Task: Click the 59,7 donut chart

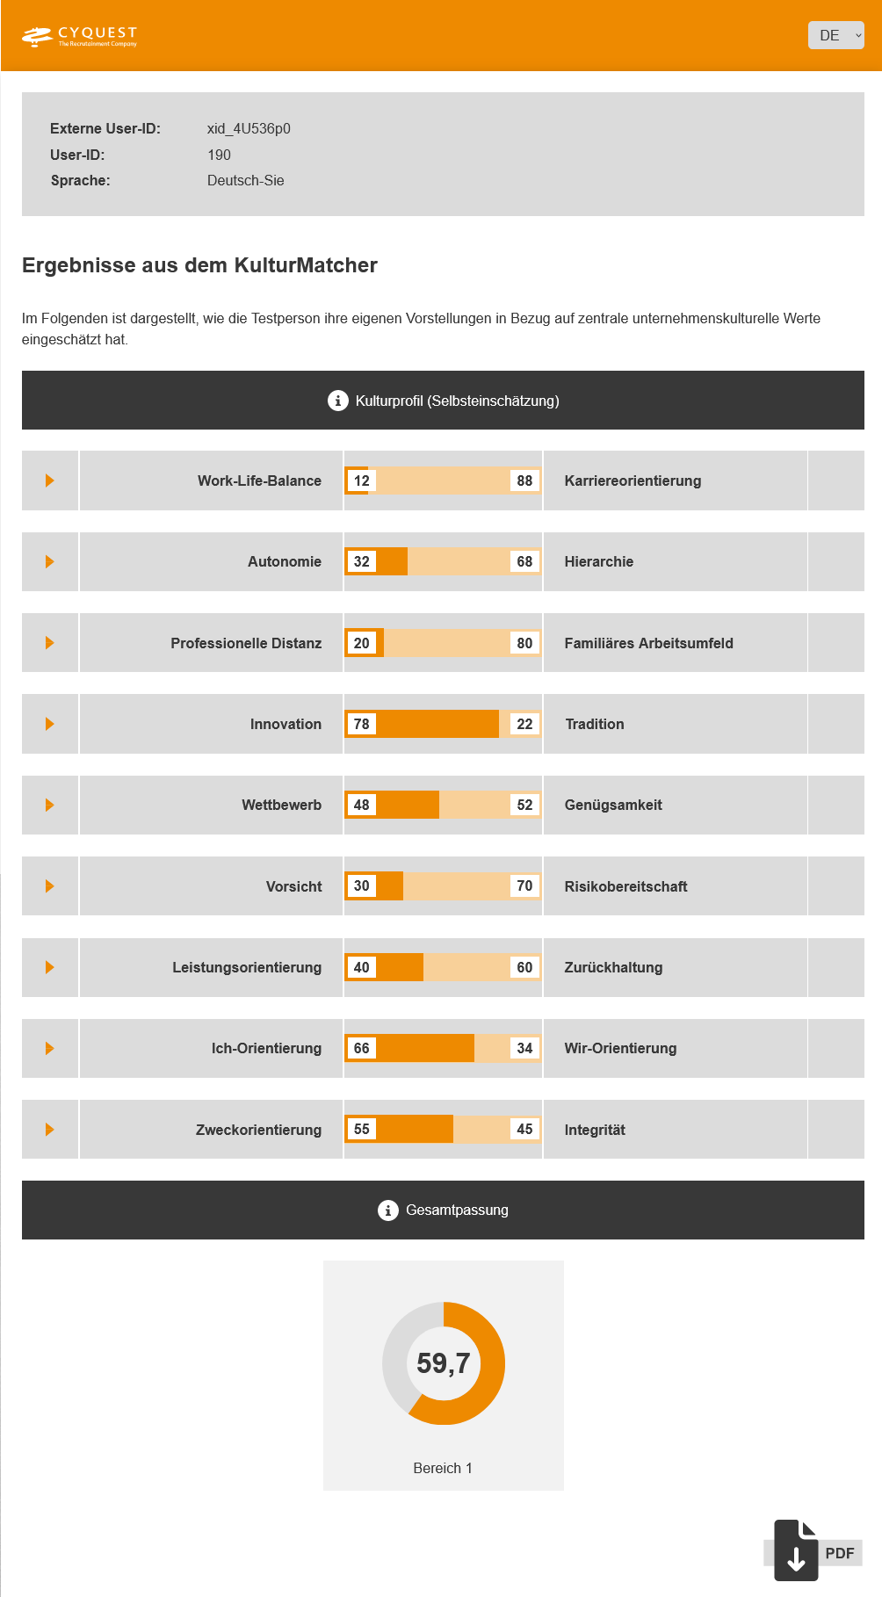Action: 444,1363
